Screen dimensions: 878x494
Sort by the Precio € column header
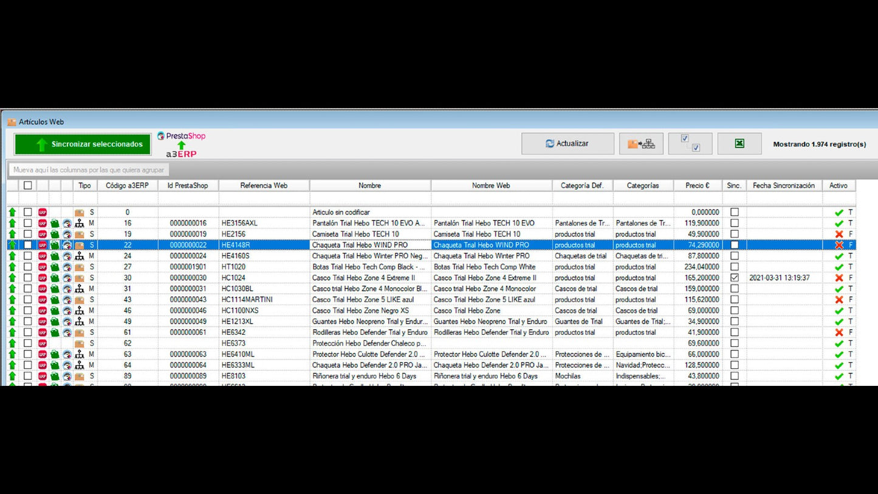[x=697, y=185]
